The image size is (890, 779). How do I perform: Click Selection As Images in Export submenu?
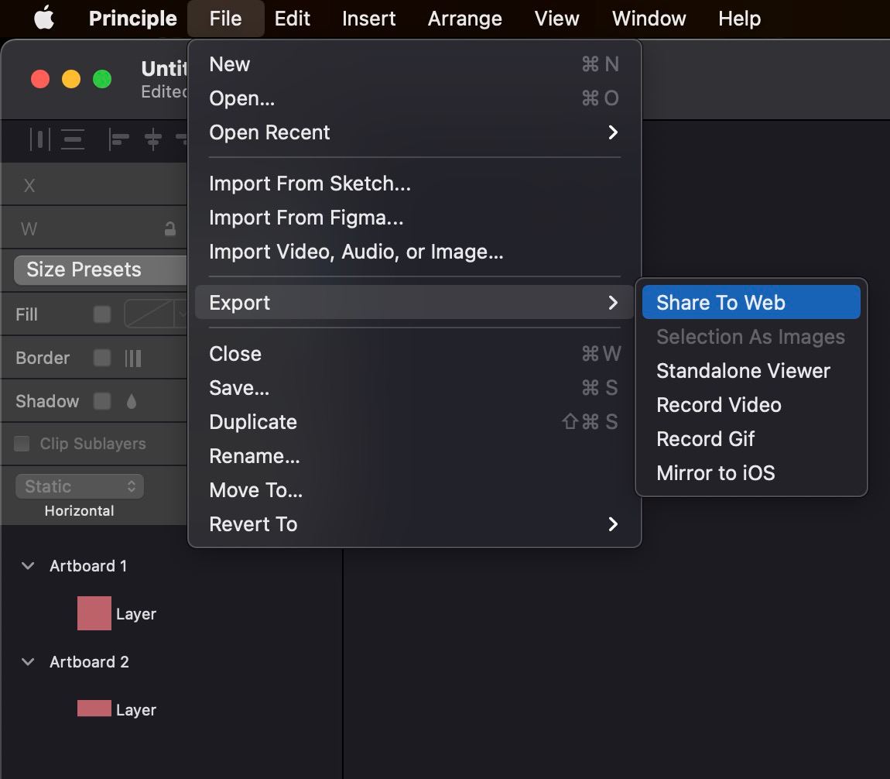(x=751, y=337)
